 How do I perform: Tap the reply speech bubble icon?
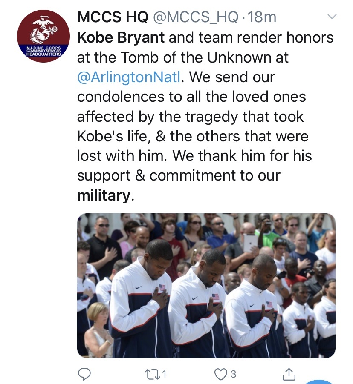pos(84,374)
